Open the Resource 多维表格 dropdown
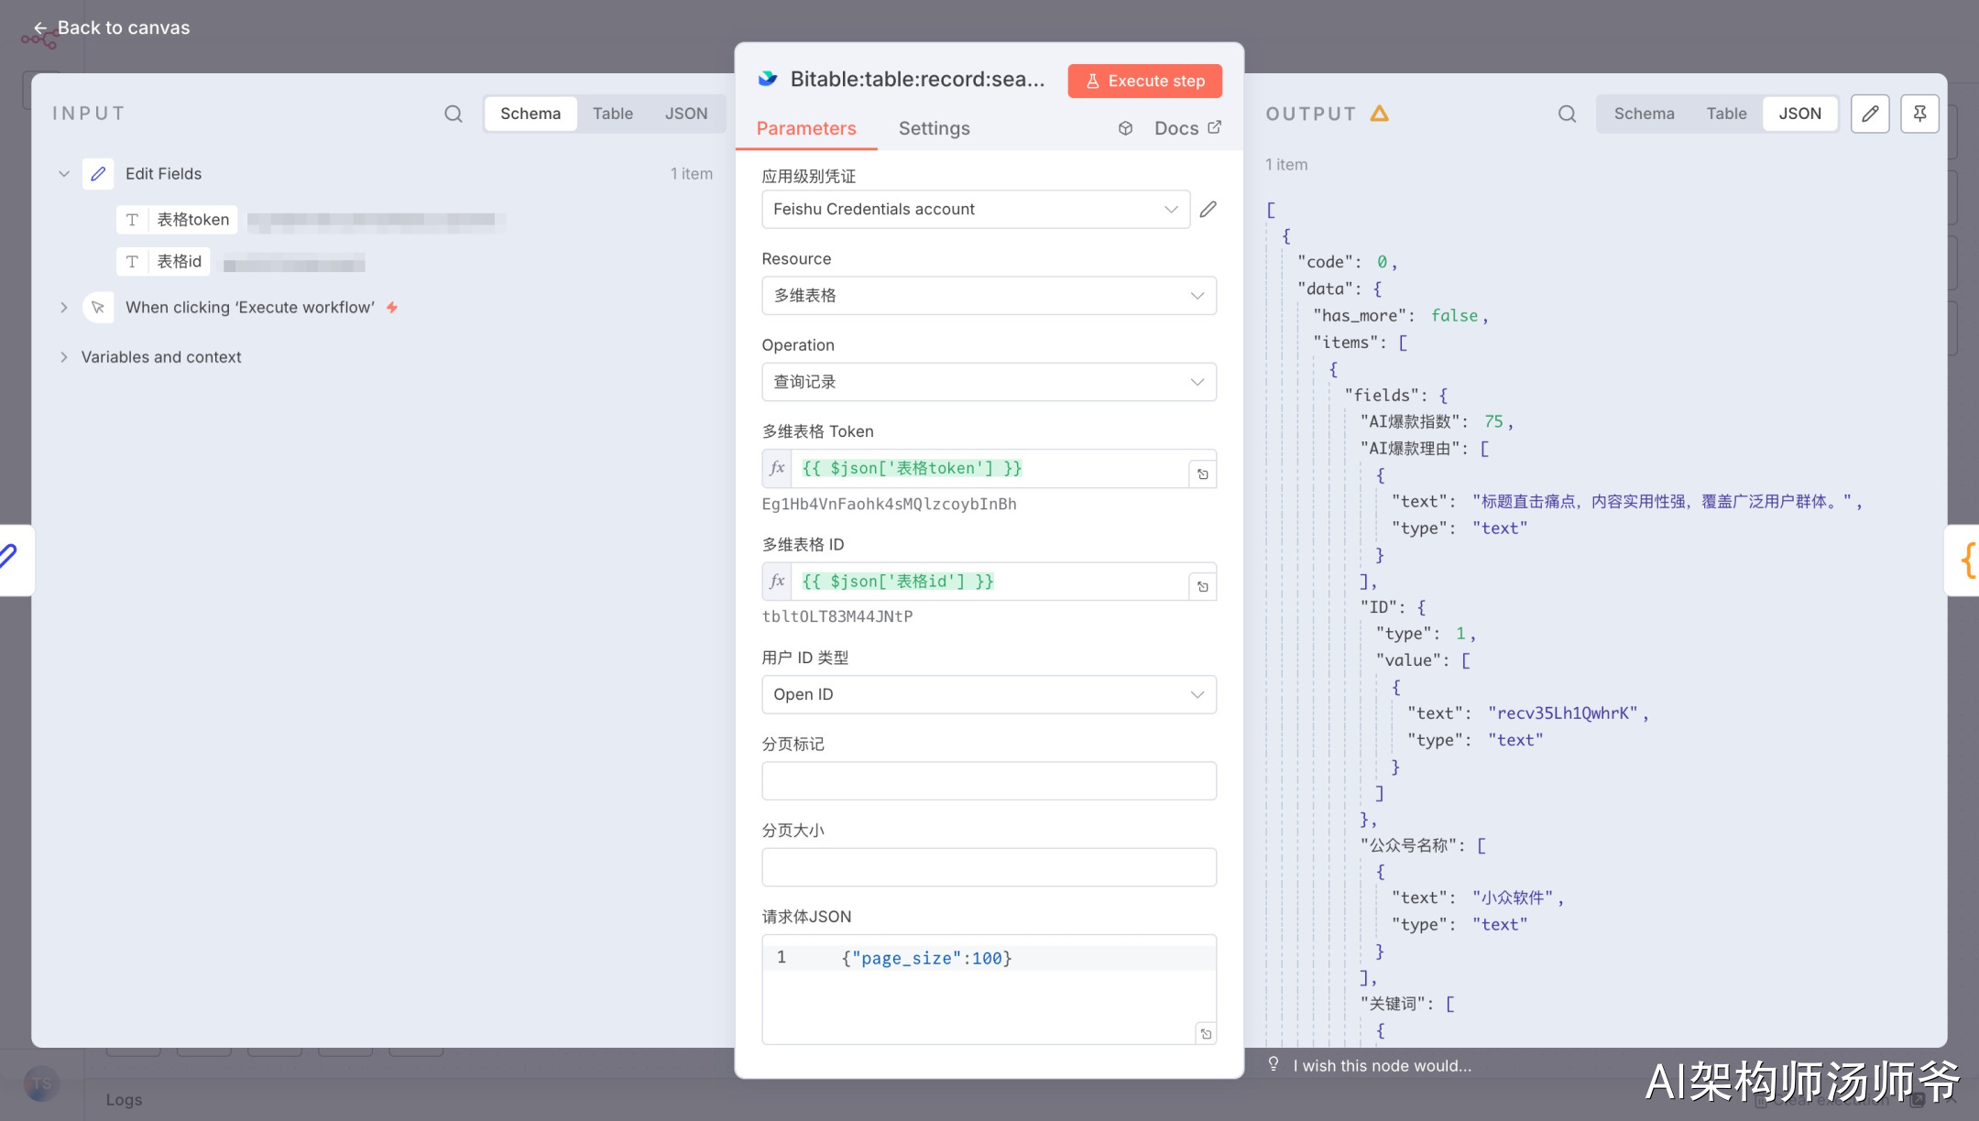 coord(989,296)
